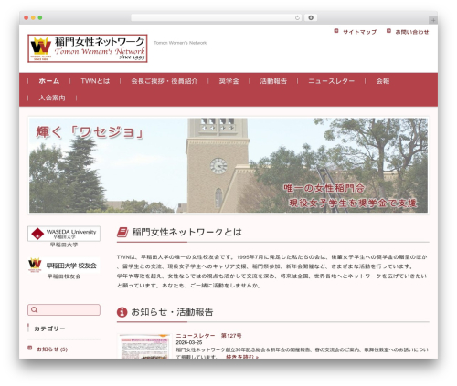Screen dimensions: 457x386
Task: Click the 稲門女性ネットワークとは heading text
Action: (186, 232)
